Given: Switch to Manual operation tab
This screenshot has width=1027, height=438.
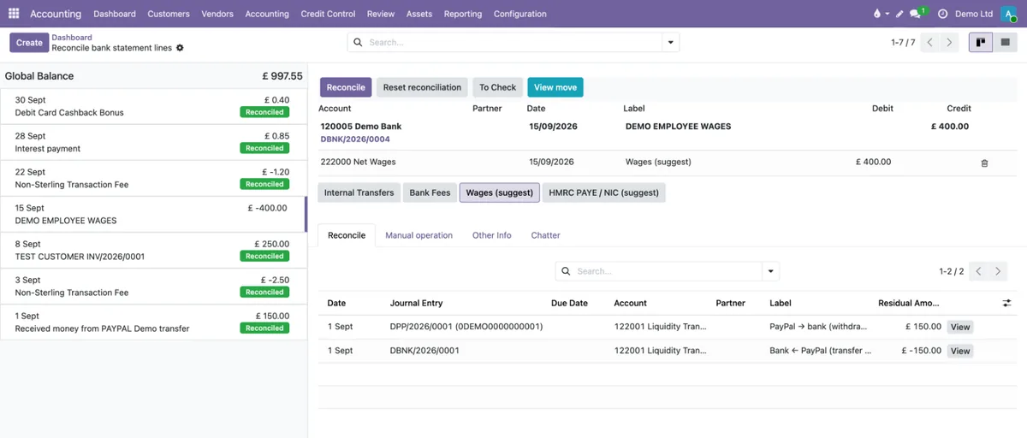Looking at the screenshot, I should click(419, 235).
